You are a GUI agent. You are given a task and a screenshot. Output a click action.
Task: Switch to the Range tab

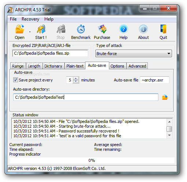(18, 66)
